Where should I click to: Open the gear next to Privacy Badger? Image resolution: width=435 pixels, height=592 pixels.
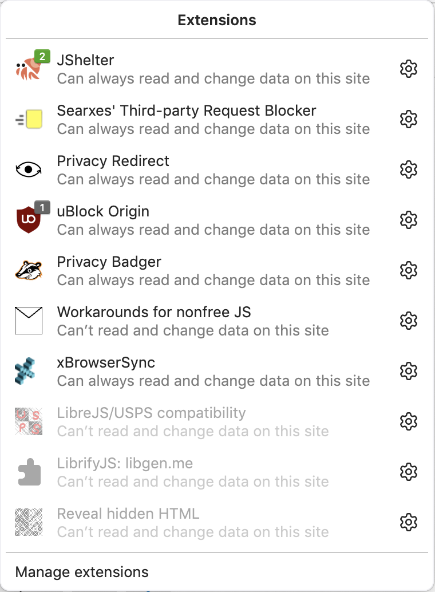[x=409, y=270]
